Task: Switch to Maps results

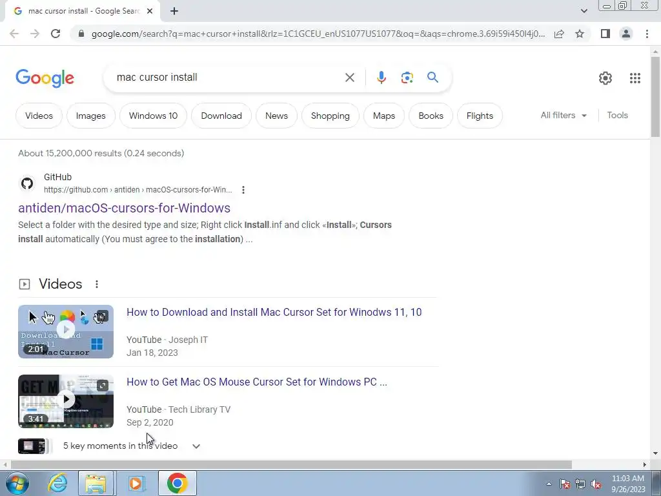Action: coord(384,116)
